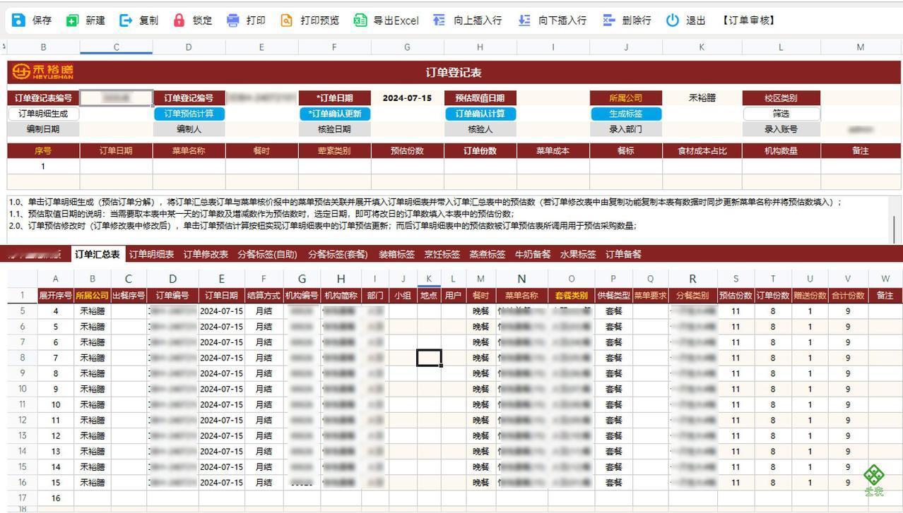Screen dimensions: 903x513
Task: Select row header 8 in lower sheet
Action: pyautogui.click(x=22, y=358)
